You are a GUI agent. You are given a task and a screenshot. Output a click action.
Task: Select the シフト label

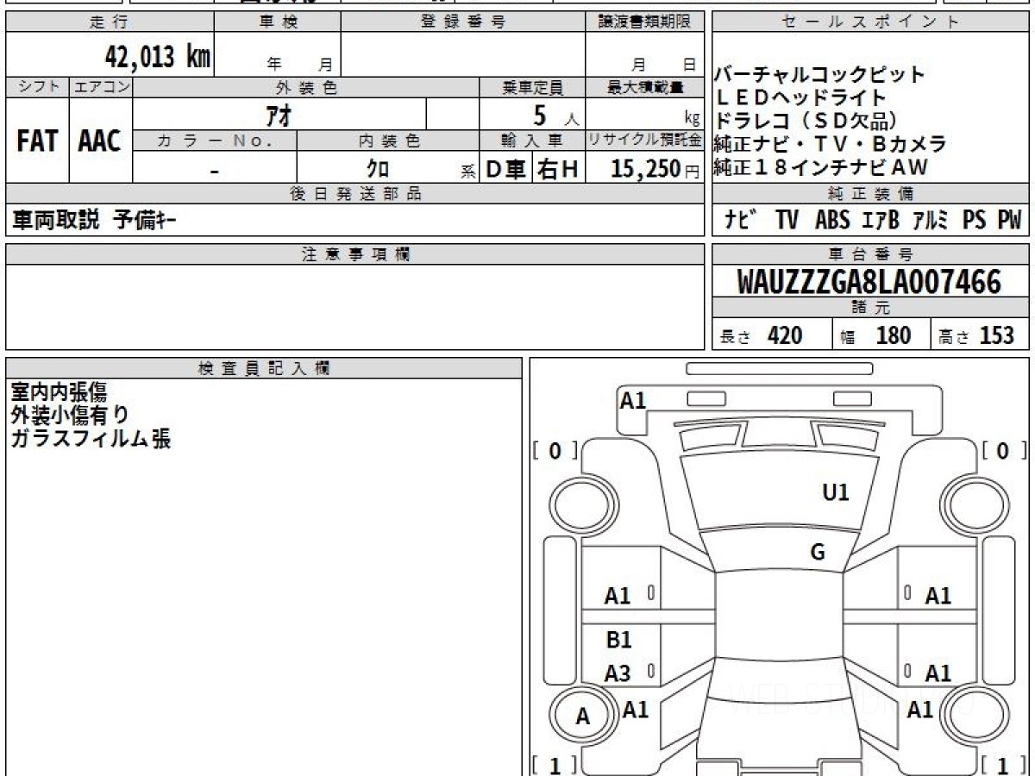[x=37, y=87]
